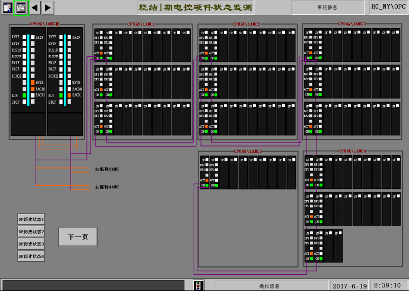The width and height of the screenshot is (409, 291).
Task: Open the 系统信息 panel
Action: (328, 8)
